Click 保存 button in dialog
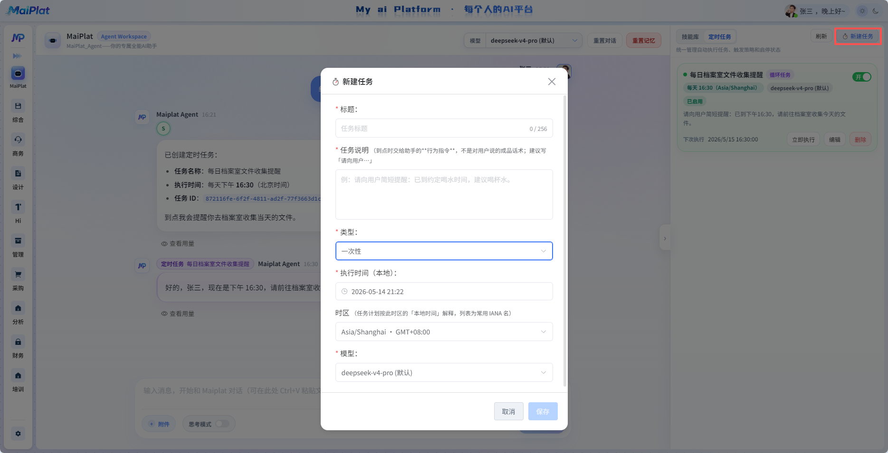 coord(543,411)
